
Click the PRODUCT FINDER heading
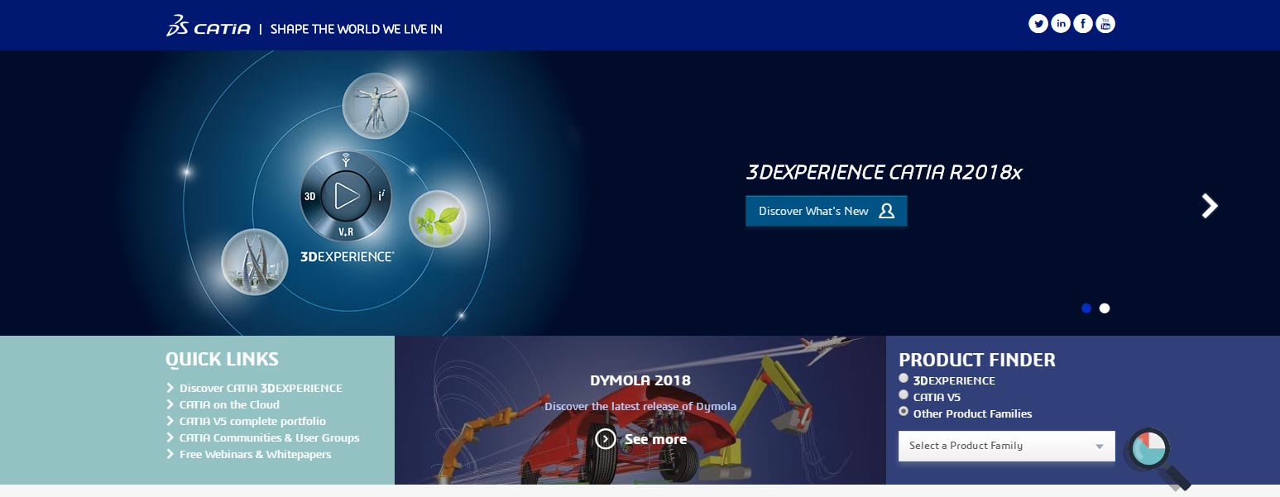[977, 360]
